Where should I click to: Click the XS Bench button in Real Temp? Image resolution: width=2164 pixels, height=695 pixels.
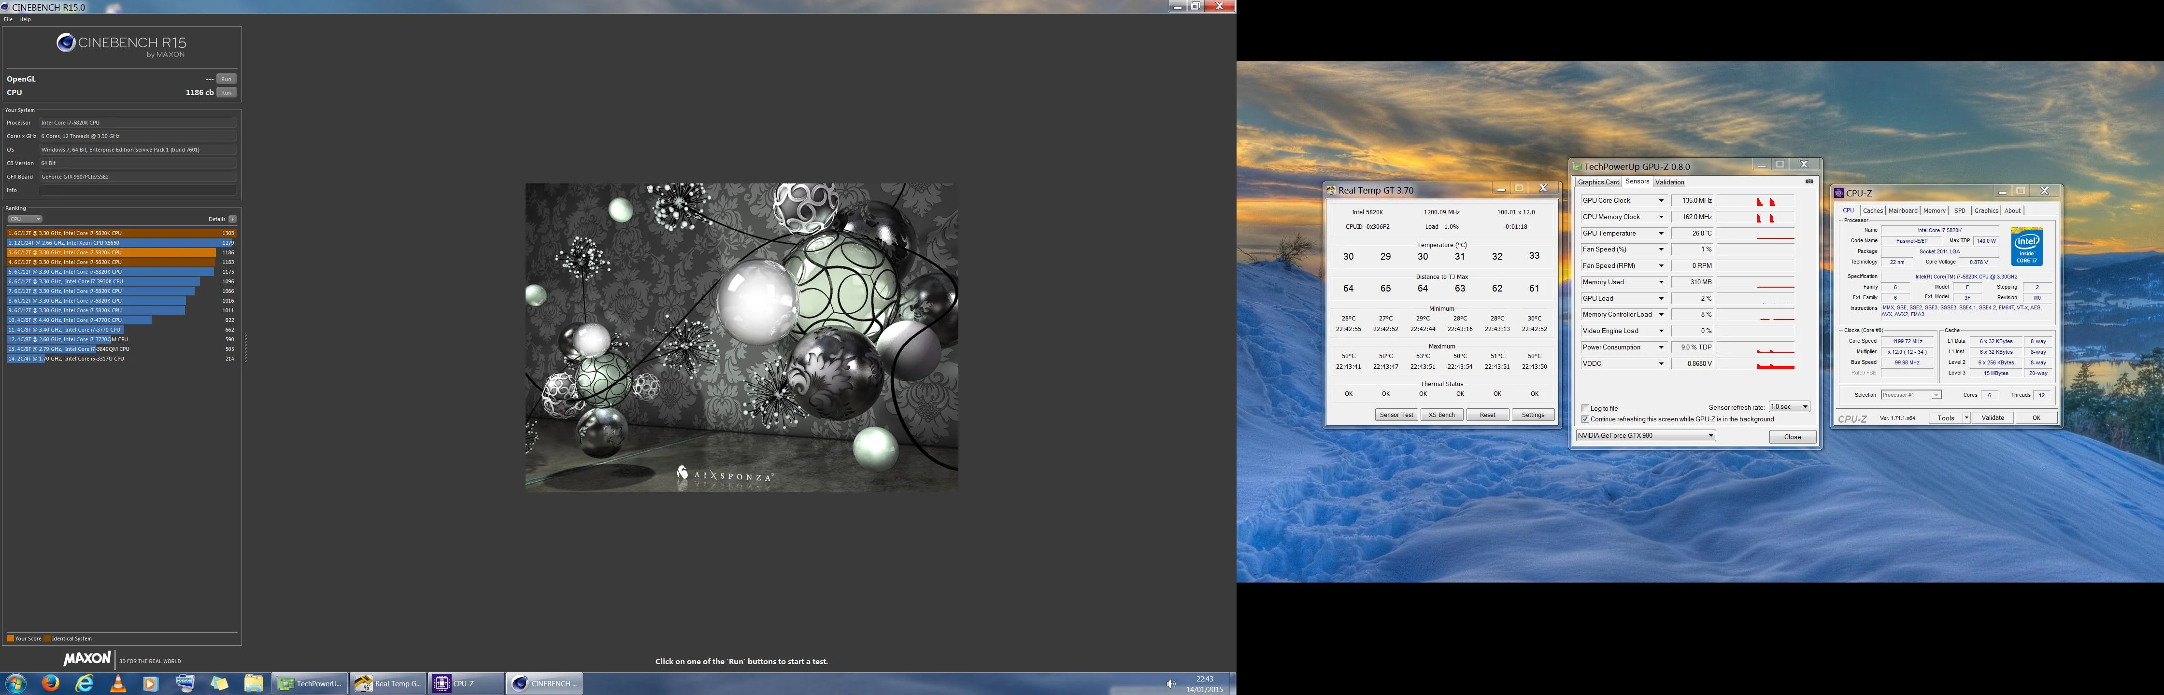click(1441, 415)
